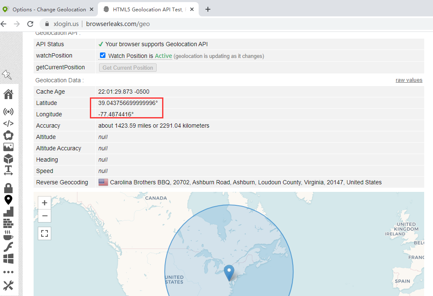Click the blue map marker pin
Image resolution: width=433 pixels, height=296 pixels.
[x=229, y=273]
